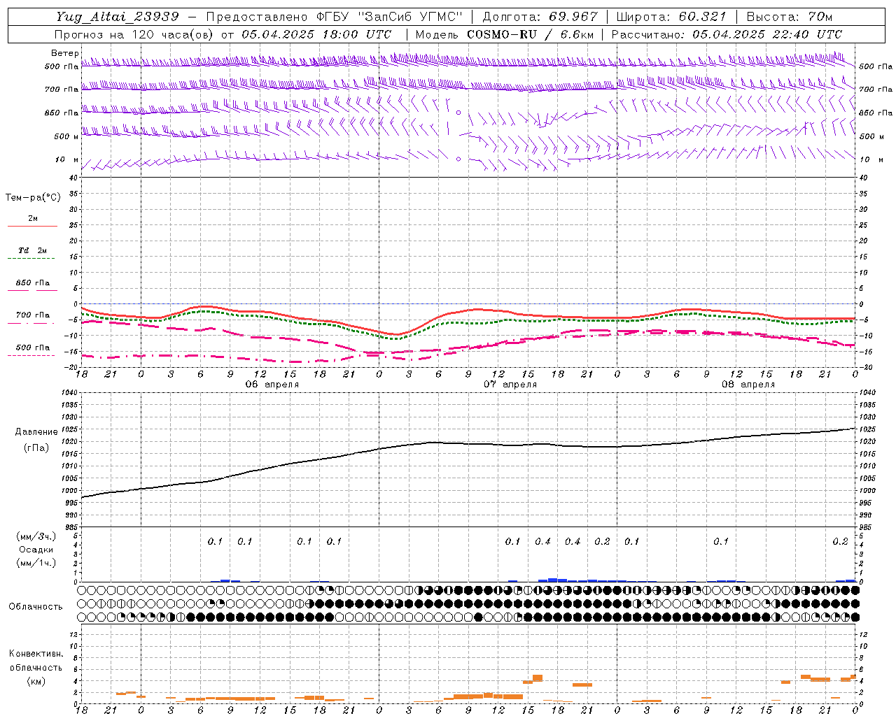Screen dimensions: 896x716
Task: Click the Td 2м legend label
Action: 32,250
